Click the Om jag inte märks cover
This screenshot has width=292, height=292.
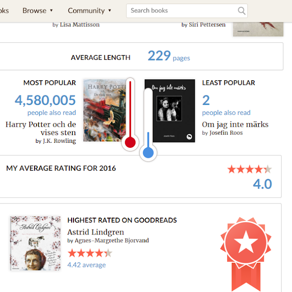[x=170, y=111]
